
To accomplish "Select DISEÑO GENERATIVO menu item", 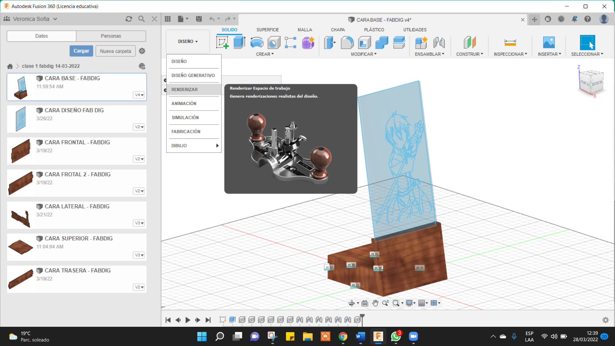I will 194,75.
